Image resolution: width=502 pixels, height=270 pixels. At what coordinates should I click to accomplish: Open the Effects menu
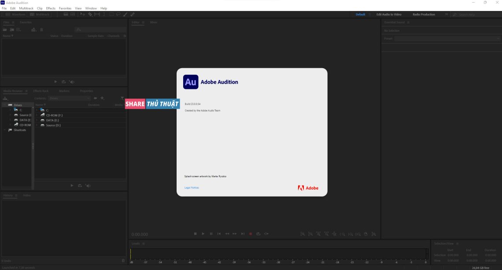pyautogui.click(x=50, y=8)
